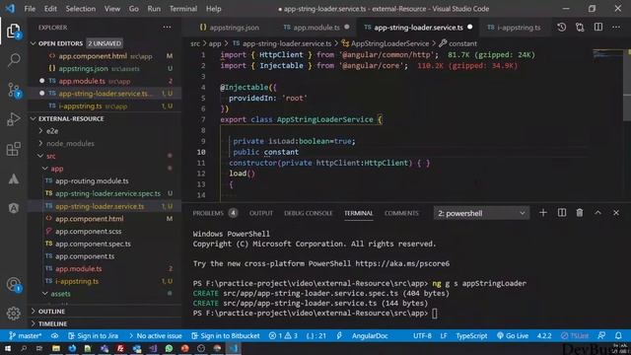The image size is (631, 355).
Task: Open the Explorer view in activity bar
Action: [13, 31]
